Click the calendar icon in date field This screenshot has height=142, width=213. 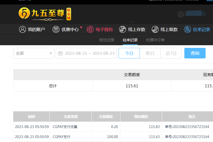[60, 53]
